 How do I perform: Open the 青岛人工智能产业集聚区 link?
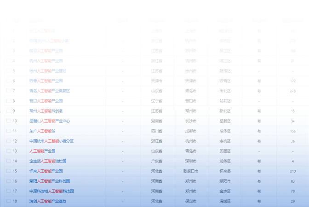(50, 91)
